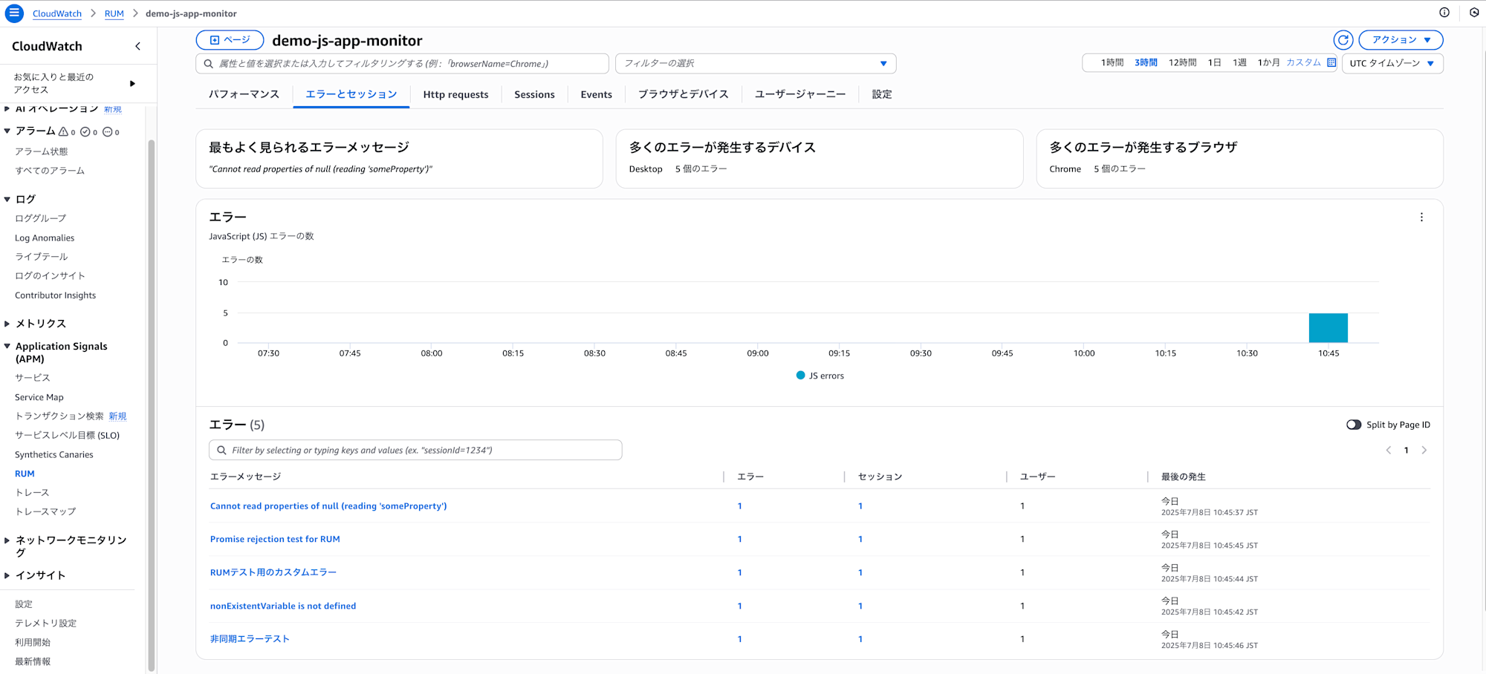
Task: Select the 12時間 time range
Action: (1182, 63)
